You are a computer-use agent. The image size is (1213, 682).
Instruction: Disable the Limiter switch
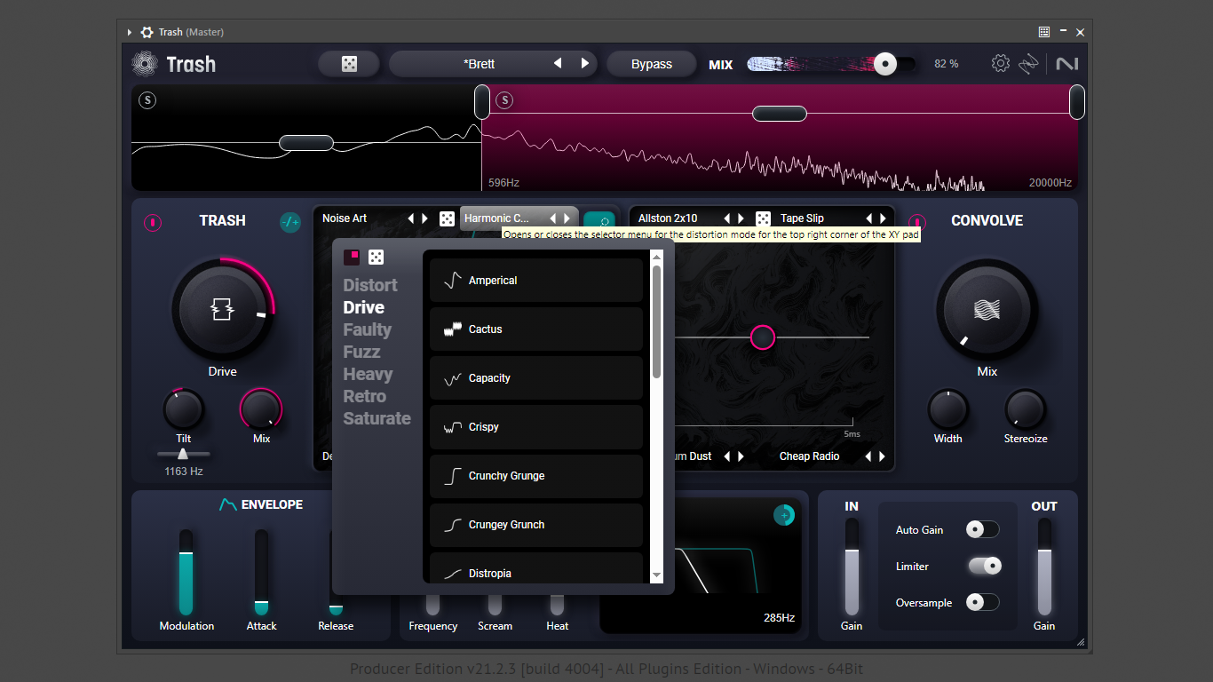[985, 566]
